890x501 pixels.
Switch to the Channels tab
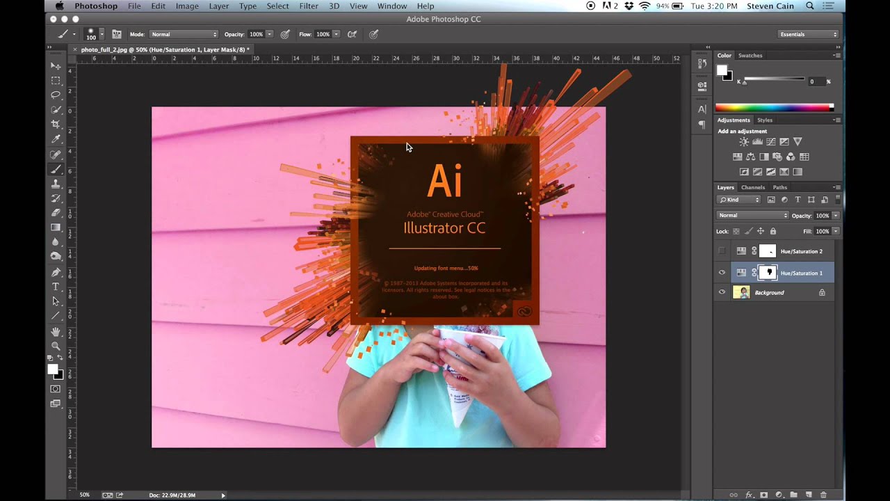pos(753,187)
